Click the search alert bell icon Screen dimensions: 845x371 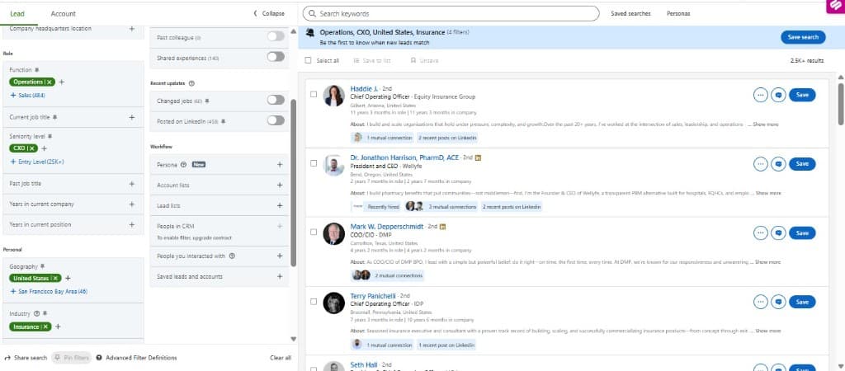click(x=310, y=32)
